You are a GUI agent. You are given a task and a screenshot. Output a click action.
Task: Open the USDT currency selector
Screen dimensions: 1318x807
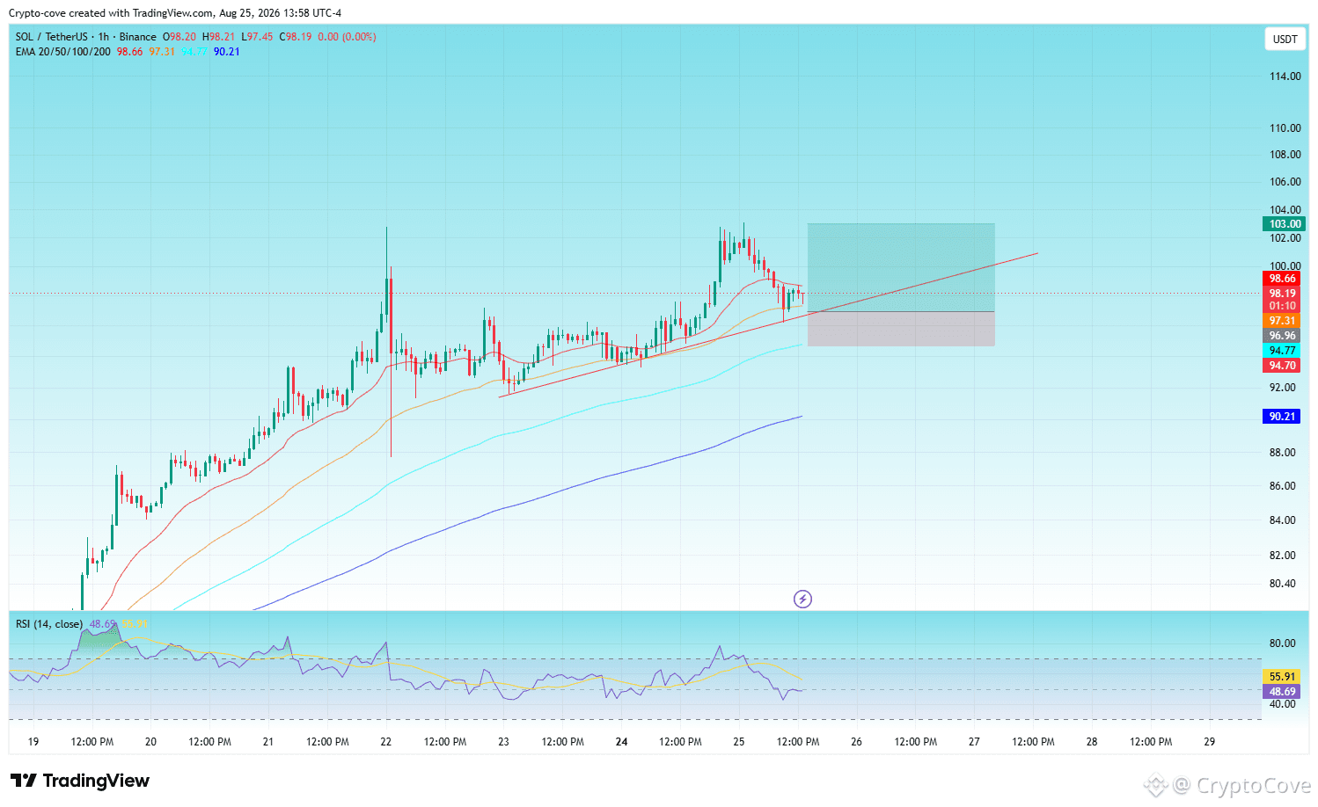(x=1285, y=39)
